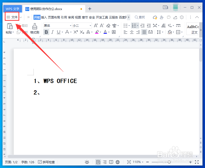Switch to the WPS 文字 home tab
The width and height of the screenshot is (205, 168).
tap(12, 9)
